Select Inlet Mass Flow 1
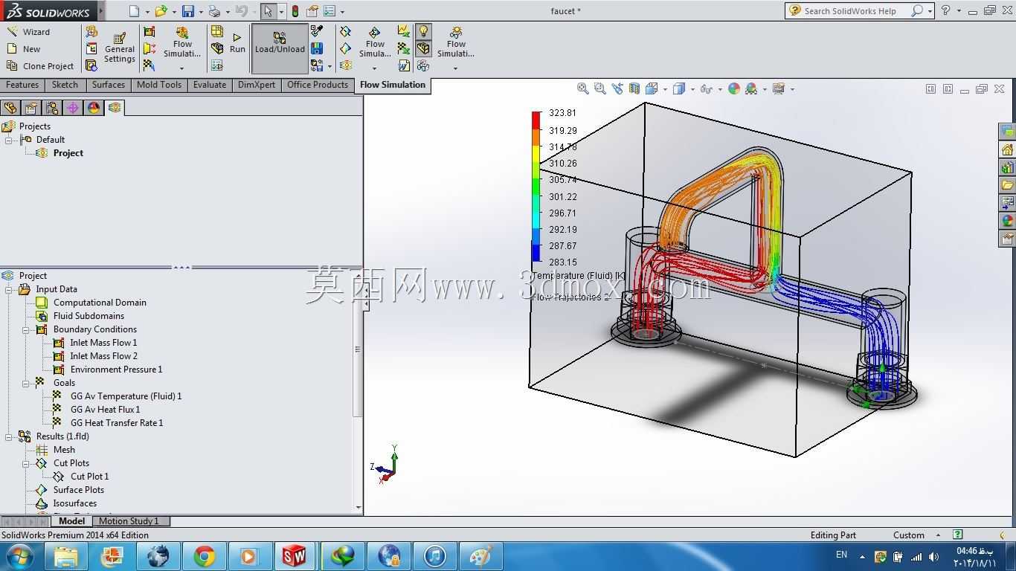1016x571 pixels. click(103, 343)
